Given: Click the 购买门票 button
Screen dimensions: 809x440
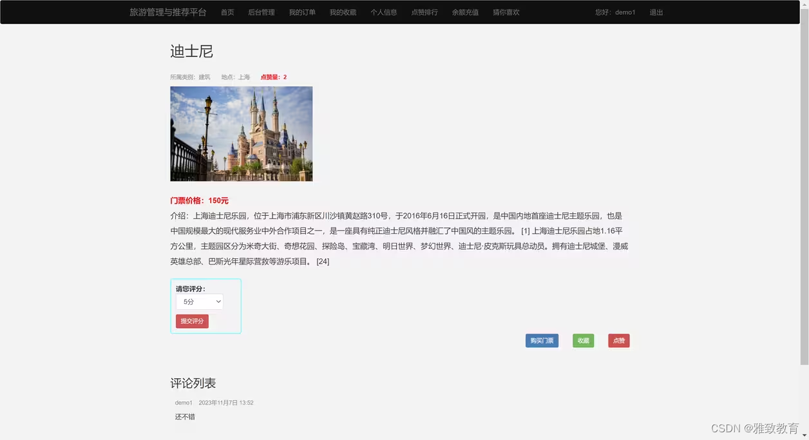Looking at the screenshot, I should [x=542, y=341].
